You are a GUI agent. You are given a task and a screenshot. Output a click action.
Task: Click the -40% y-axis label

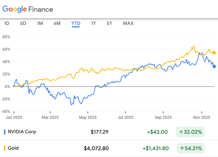point(6,112)
